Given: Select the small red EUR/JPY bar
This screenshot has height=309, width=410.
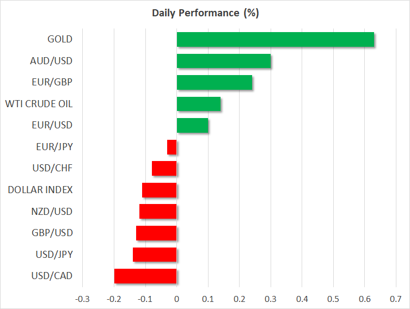Looking at the screenshot, I should pos(172,147).
